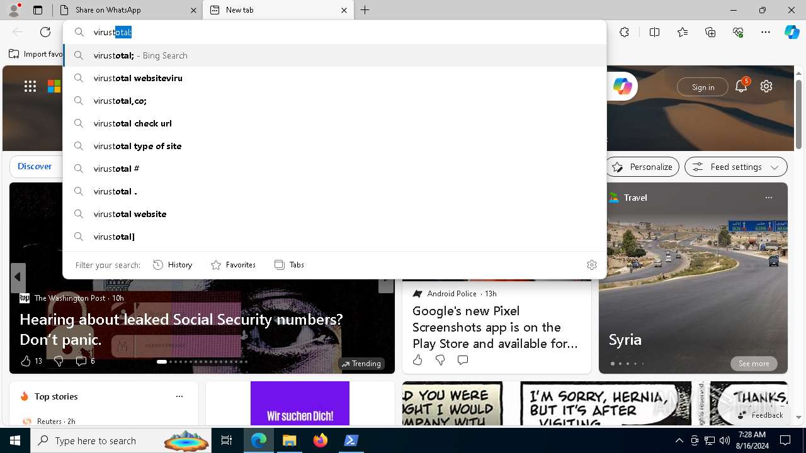806x453 pixels.
Task: Open Task View in the taskbar
Action: [x=227, y=440]
